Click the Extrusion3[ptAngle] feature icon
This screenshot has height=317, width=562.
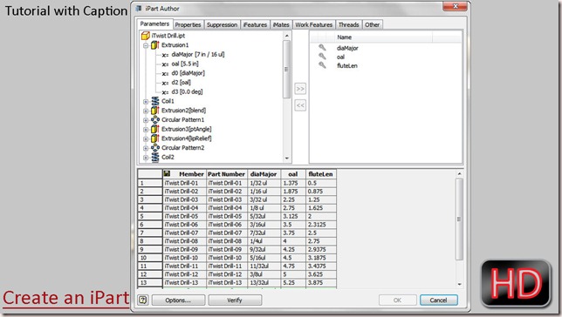(x=154, y=129)
